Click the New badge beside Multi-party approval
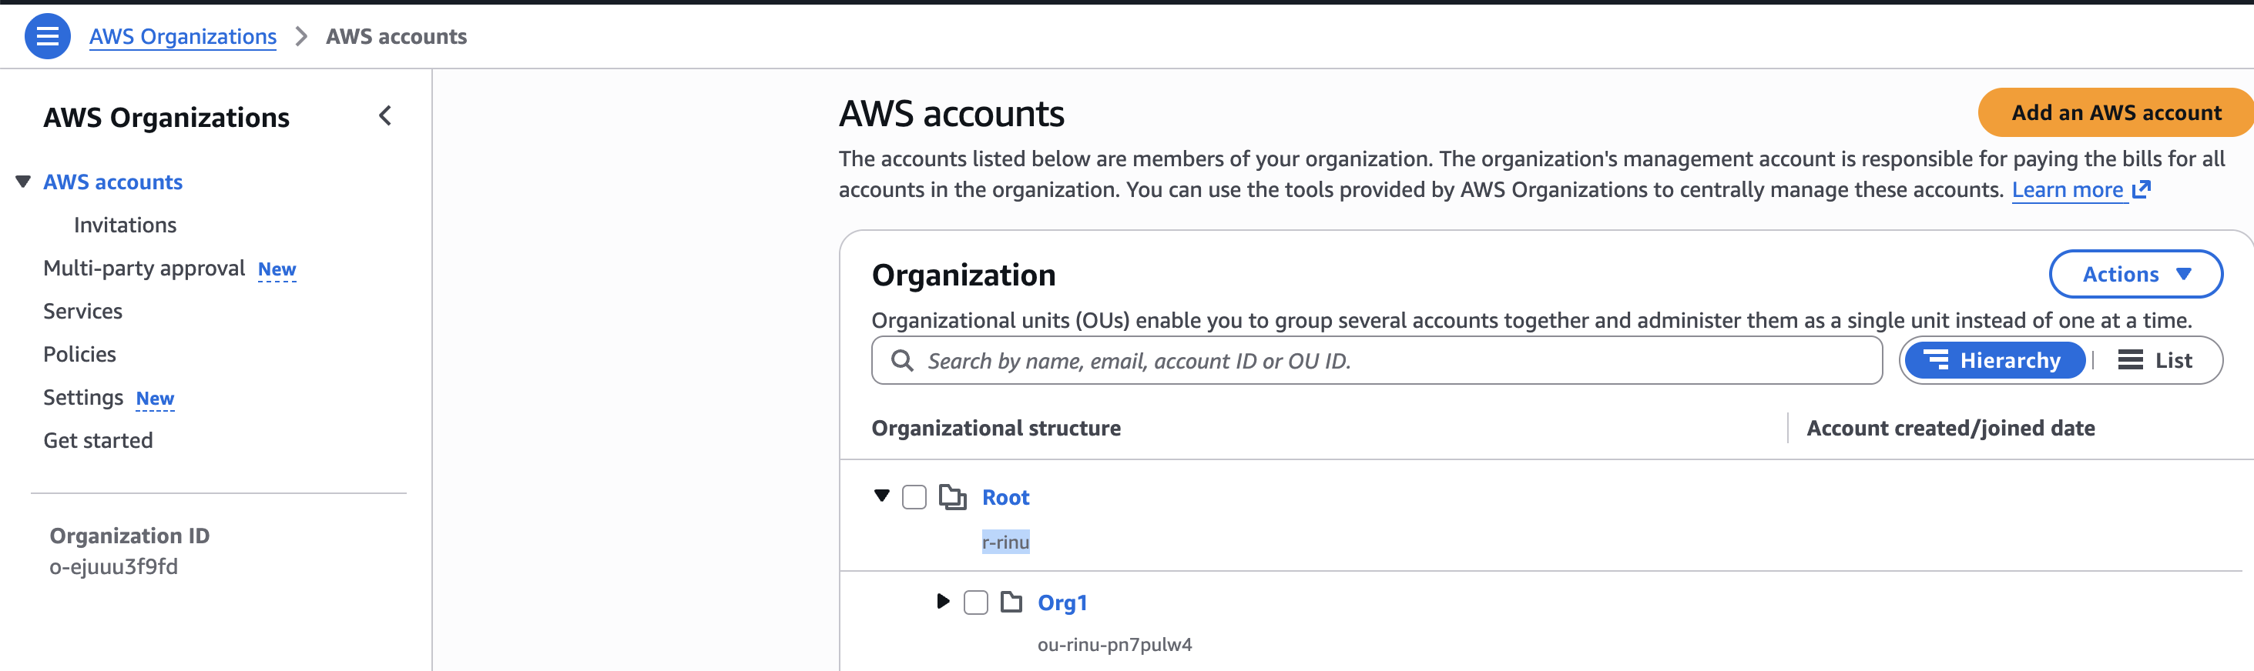Viewport: 2254px width, 671px height. pos(277,270)
